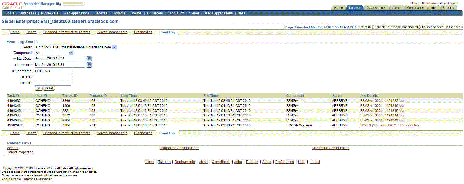
Task: Open log FSMSrvr_0004_4194345.log
Action: tap(382, 111)
